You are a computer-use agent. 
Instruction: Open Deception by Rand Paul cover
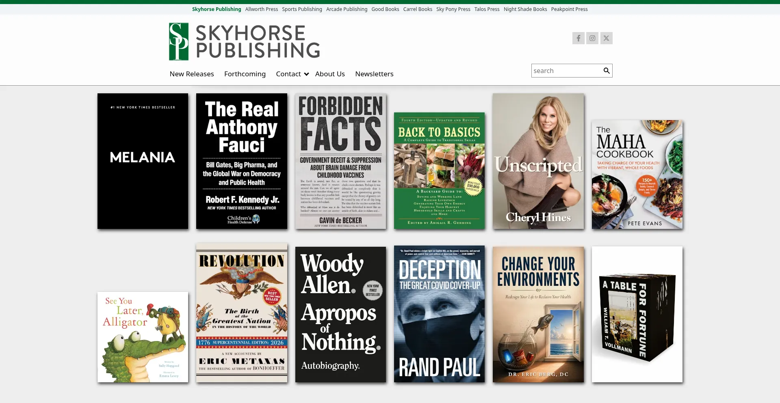click(439, 314)
